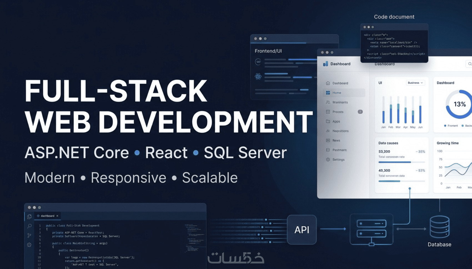472x269 pixels.
Task: Click the MT circle icon in Frontend/UI window
Action: click(258, 62)
